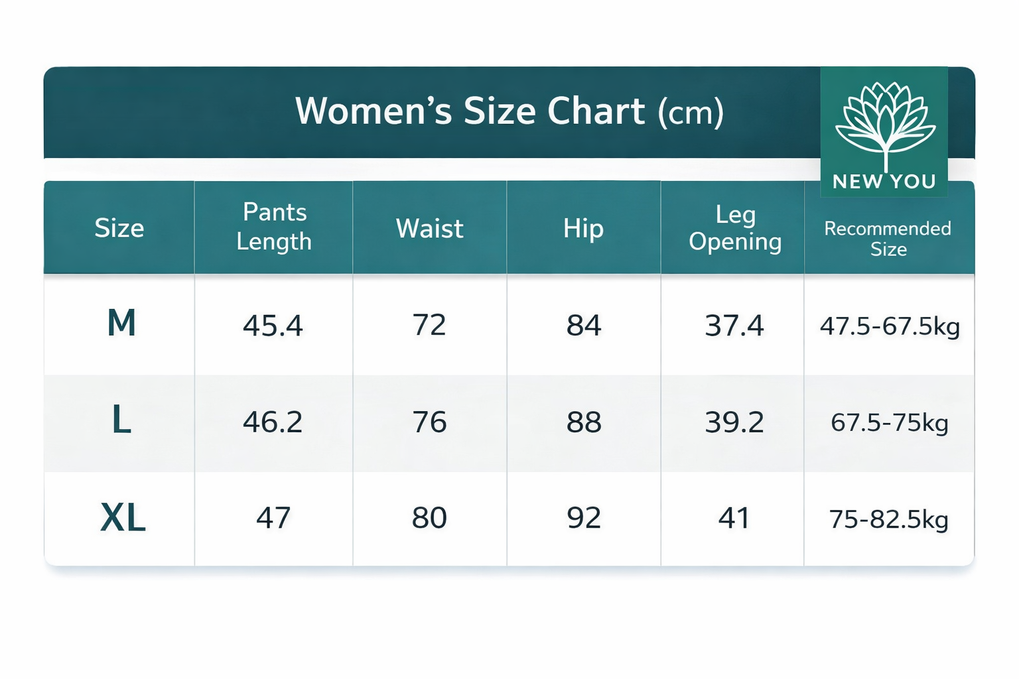Image resolution: width=1019 pixels, height=679 pixels.
Task: Select the Leg Opening column header
Action: click(x=734, y=227)
